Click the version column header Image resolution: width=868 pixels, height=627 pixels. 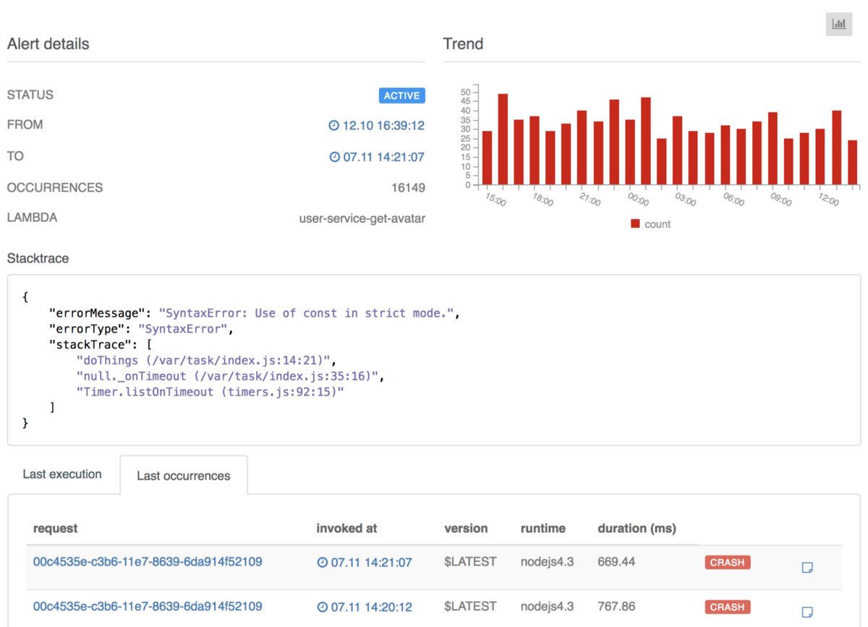coord(466,529)
